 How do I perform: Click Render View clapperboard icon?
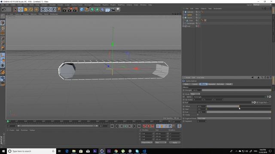pos(65,9)
